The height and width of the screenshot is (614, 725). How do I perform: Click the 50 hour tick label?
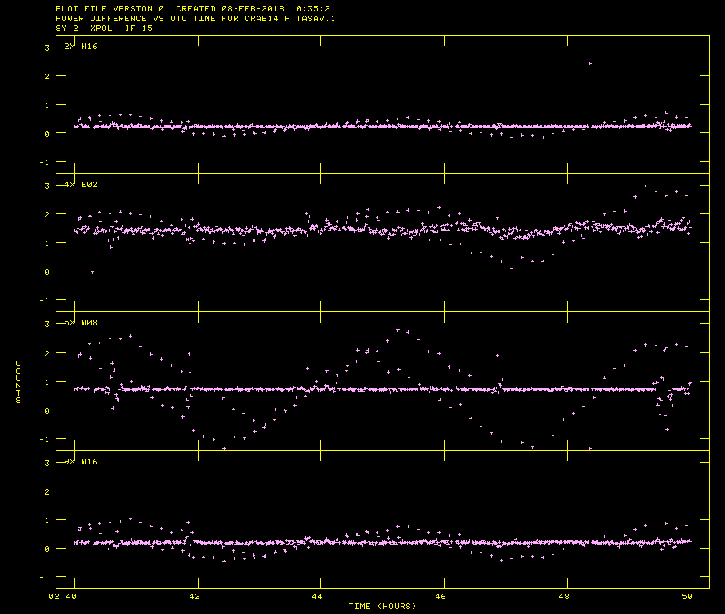pyautogui.click(x=691, y=597)
